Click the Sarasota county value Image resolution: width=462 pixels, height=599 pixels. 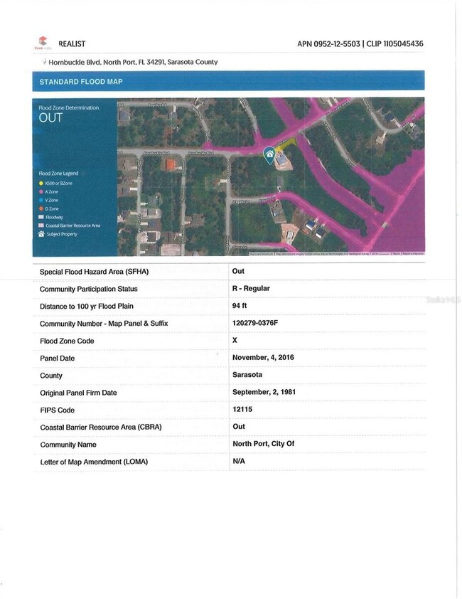(247, 375)
